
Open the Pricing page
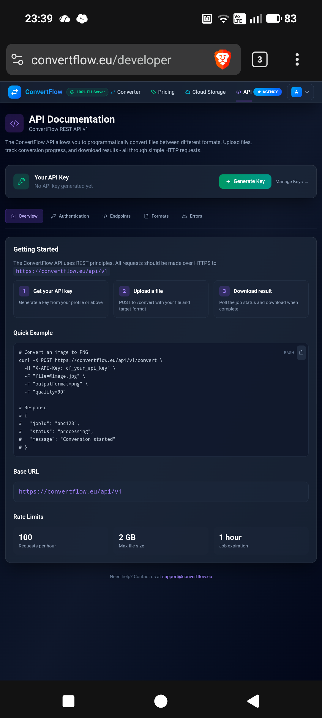point(163,92)
